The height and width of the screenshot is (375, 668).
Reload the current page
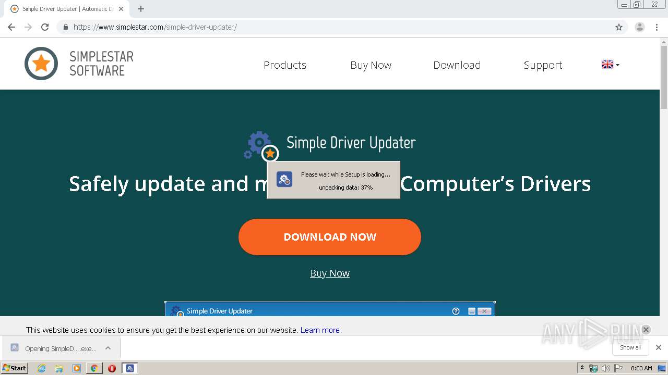coord(45,27)
